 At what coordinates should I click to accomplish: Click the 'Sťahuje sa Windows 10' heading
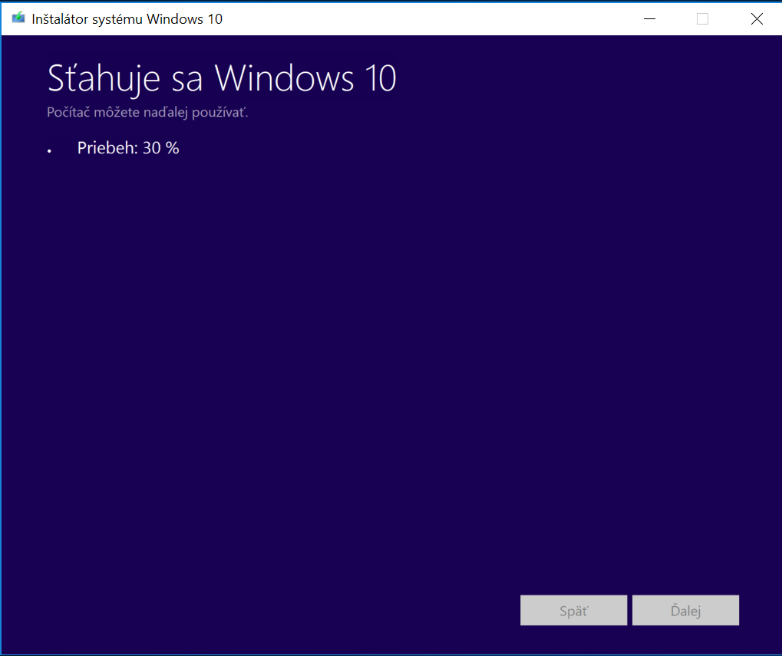(x=222, y=79)
